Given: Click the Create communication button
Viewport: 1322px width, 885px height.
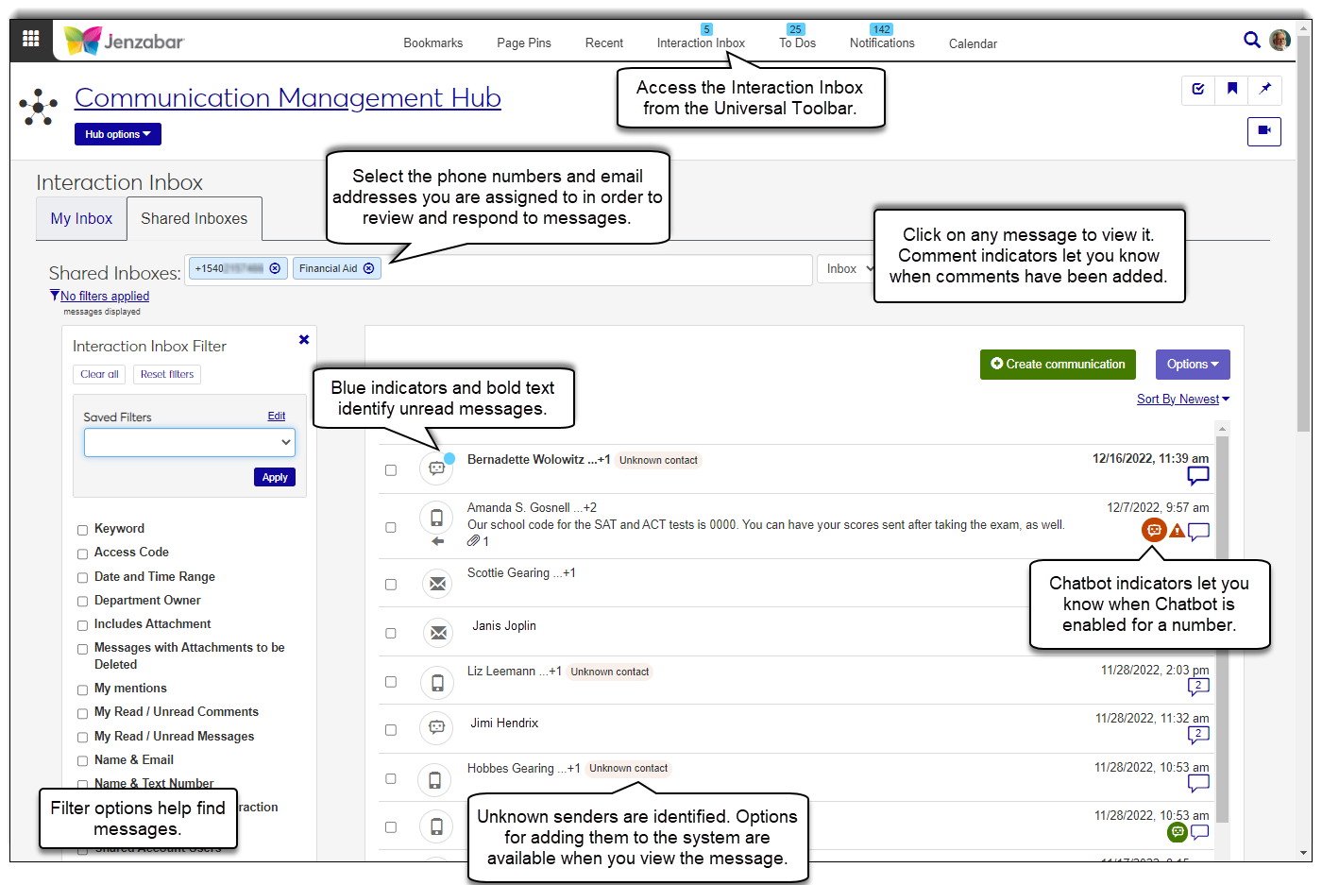Looking at the screenshot, I should 1057,365.
